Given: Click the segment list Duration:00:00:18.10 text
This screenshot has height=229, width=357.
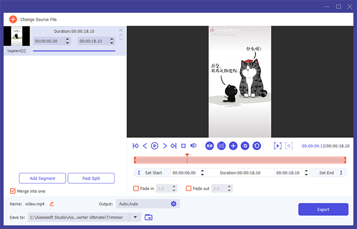Looking at the screenshot, I should (74, 31).
